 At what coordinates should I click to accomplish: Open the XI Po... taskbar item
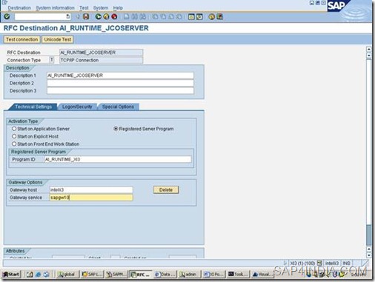(213, 274)
